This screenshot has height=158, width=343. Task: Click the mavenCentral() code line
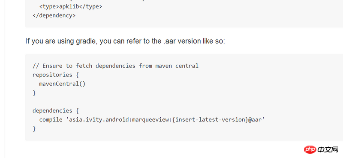(62, 83)
